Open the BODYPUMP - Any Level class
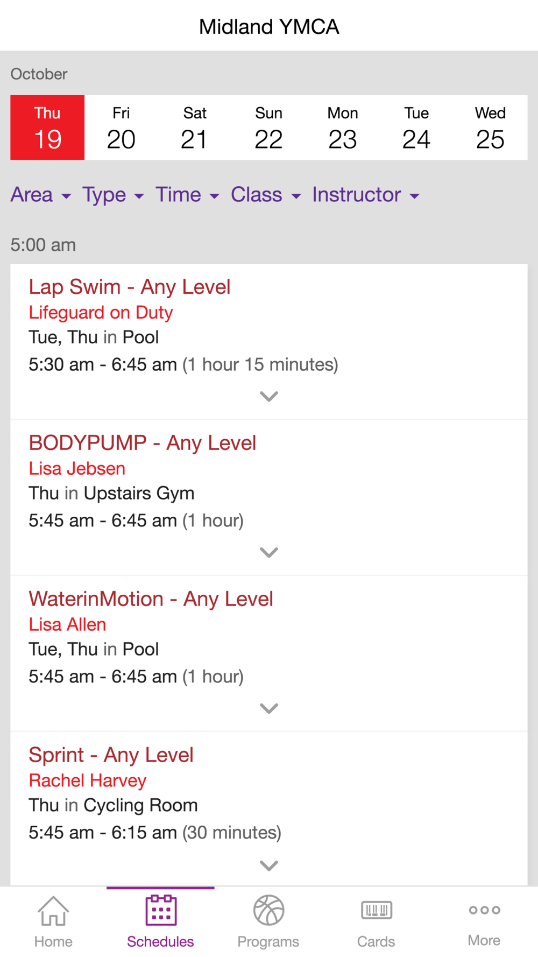Viewport: 538px width, 957px height. 143,443
